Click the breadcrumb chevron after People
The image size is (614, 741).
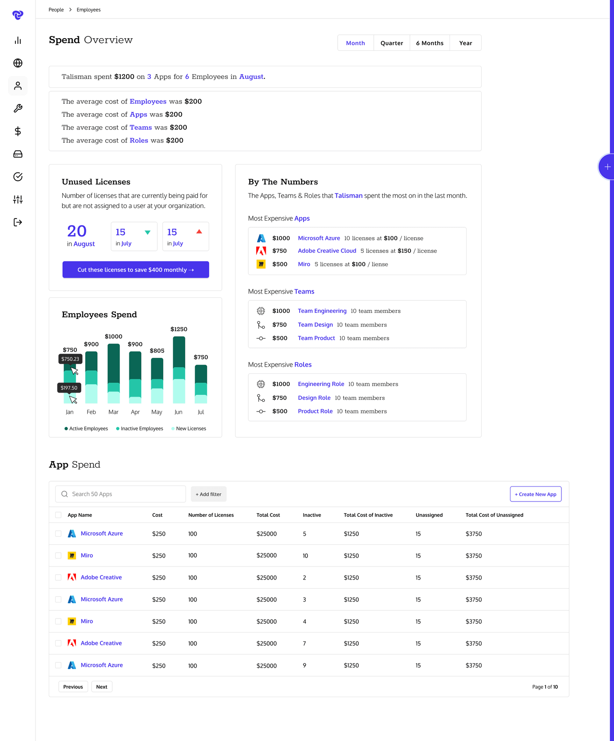[x=70, y=10]
